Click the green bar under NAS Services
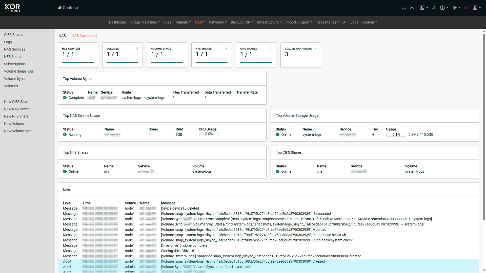486x273 pixels. 78,63
